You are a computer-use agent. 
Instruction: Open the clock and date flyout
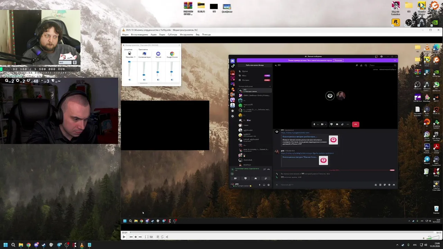[x=435, y=245]
